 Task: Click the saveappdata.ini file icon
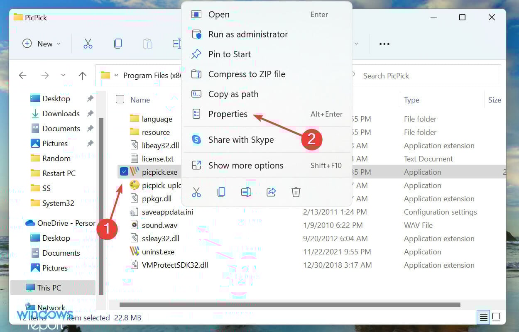(x=135, y=212)
